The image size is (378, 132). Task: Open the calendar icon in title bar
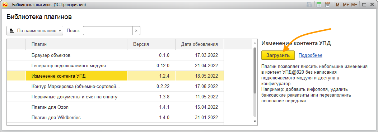(327, 5)
